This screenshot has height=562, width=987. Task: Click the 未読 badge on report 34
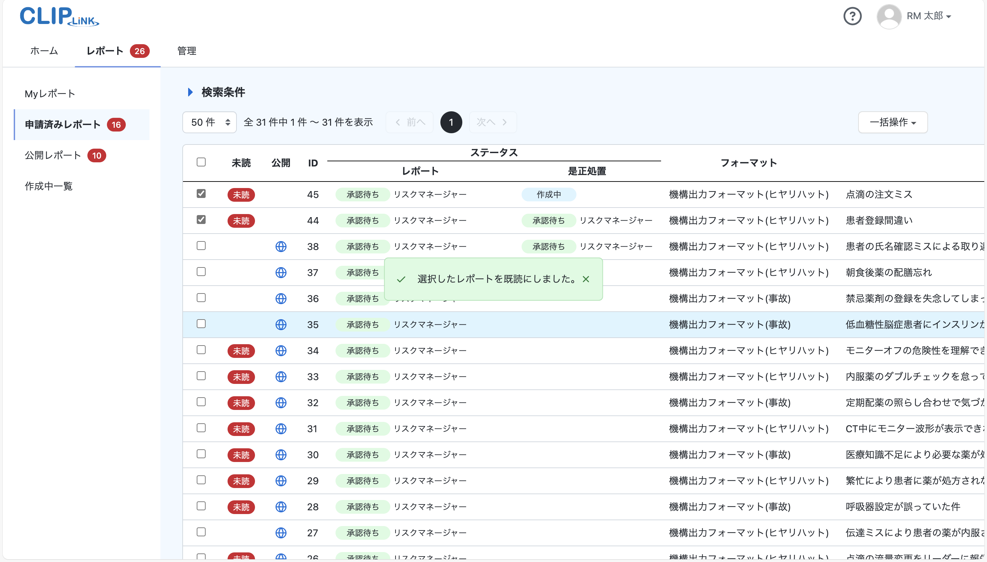pos(241,350)
